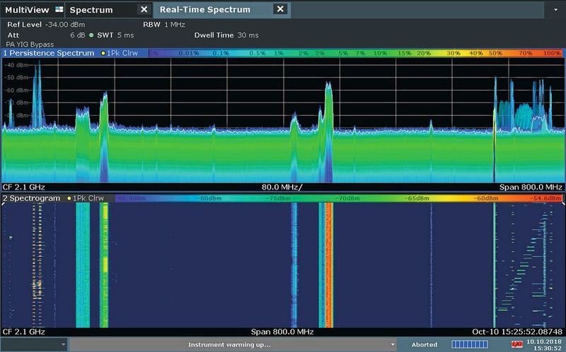Click the spectrogram top-left frame marker
The image size is (566, 352).
[x=3, y=204]
